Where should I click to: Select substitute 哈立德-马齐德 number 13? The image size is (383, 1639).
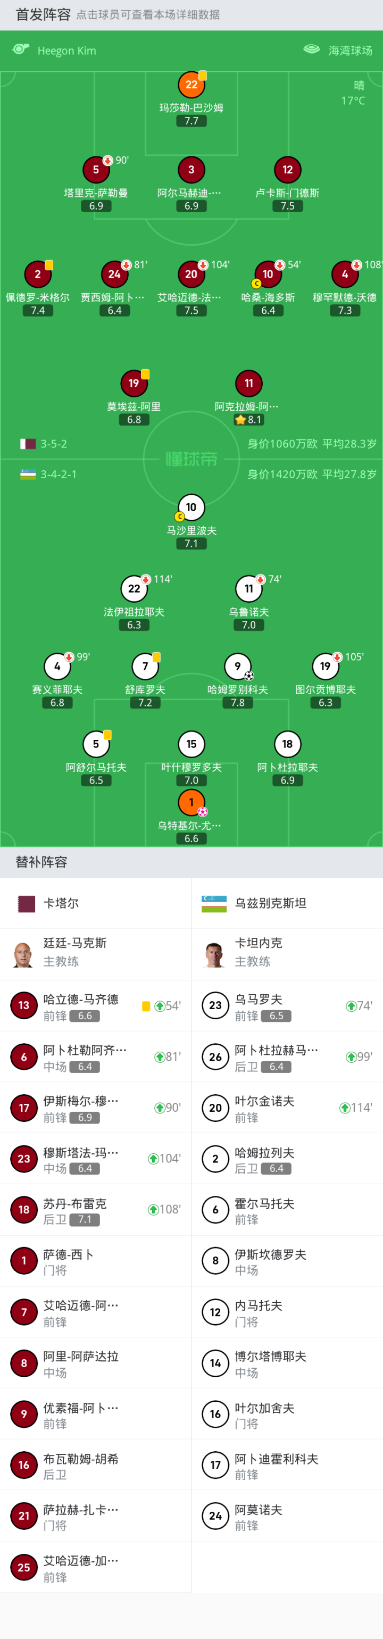23,1005
